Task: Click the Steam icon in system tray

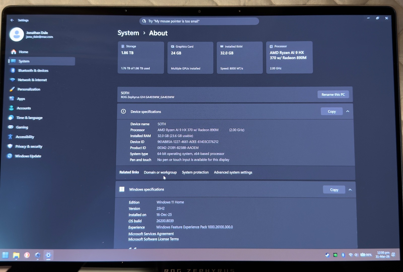Action: pyautogui.click(x=327, y=255)
